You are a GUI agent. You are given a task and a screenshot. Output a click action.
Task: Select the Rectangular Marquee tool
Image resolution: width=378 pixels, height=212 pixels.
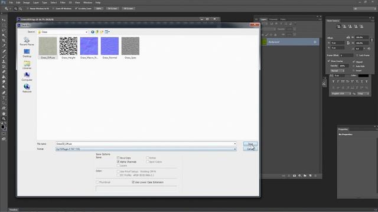click(4, 25)
